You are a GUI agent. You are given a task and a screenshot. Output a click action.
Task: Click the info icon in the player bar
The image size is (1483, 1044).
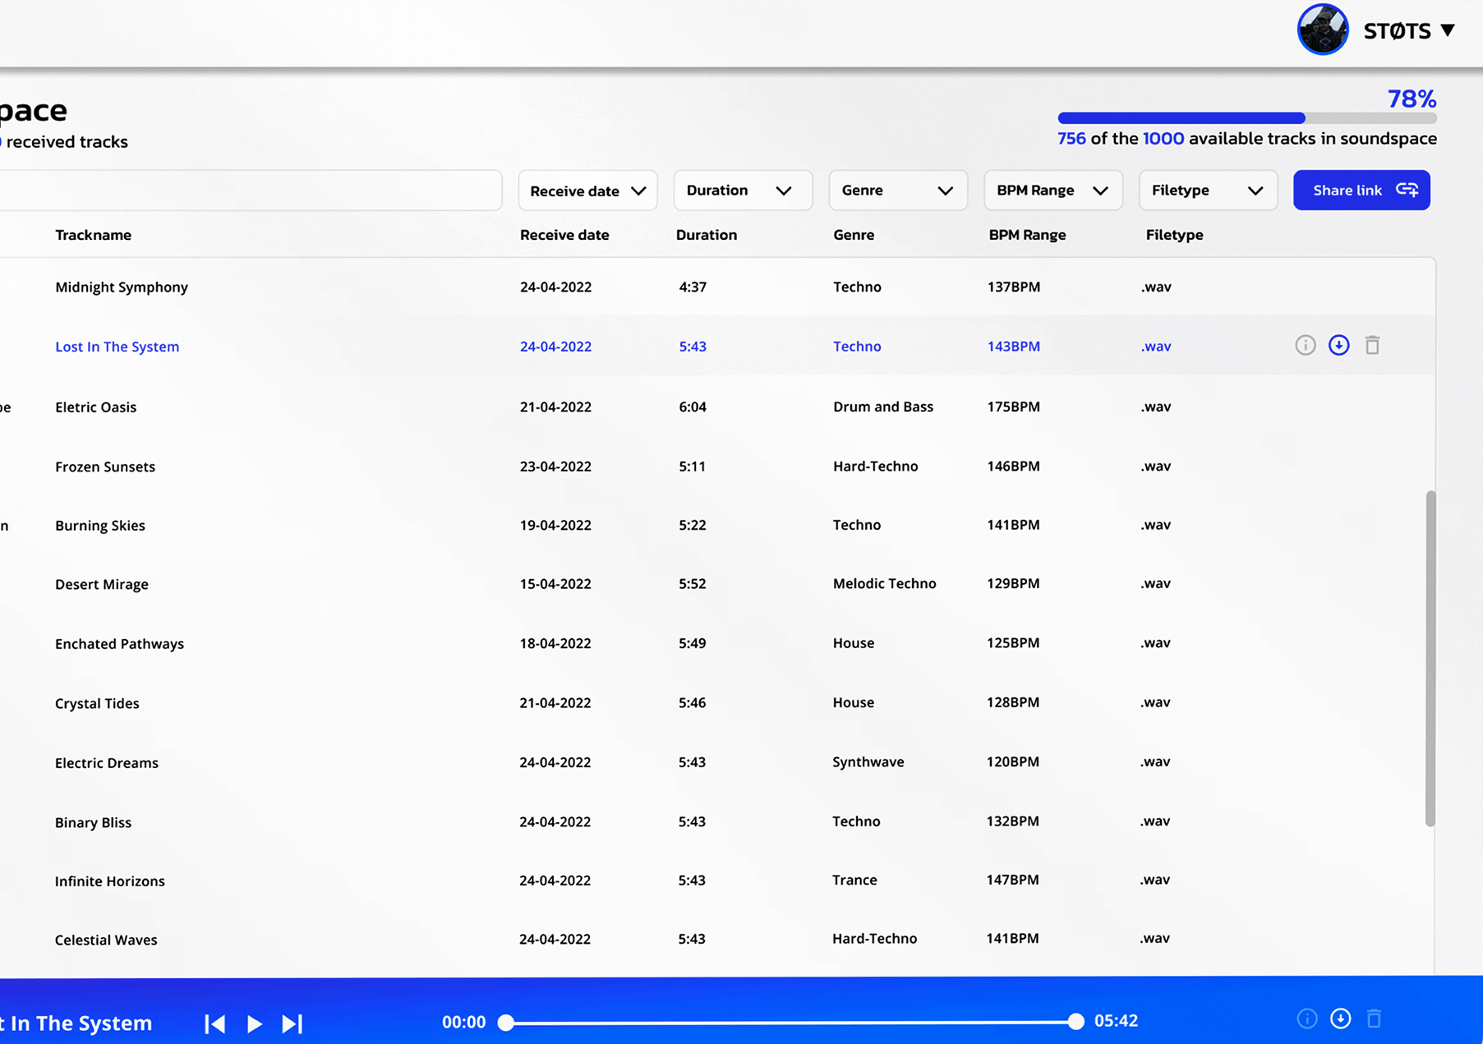tap(1306, 1019)
